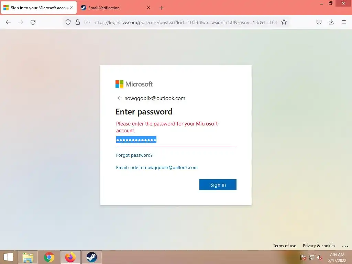Bookmark this page with star icon
352x264 pixels.
point(284,22)
